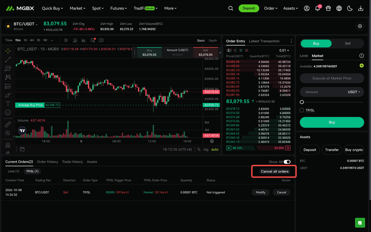This screenshot has height=232, width=371.
Task: Switch to the Latest Transaction tab
Action: (264, 41)
